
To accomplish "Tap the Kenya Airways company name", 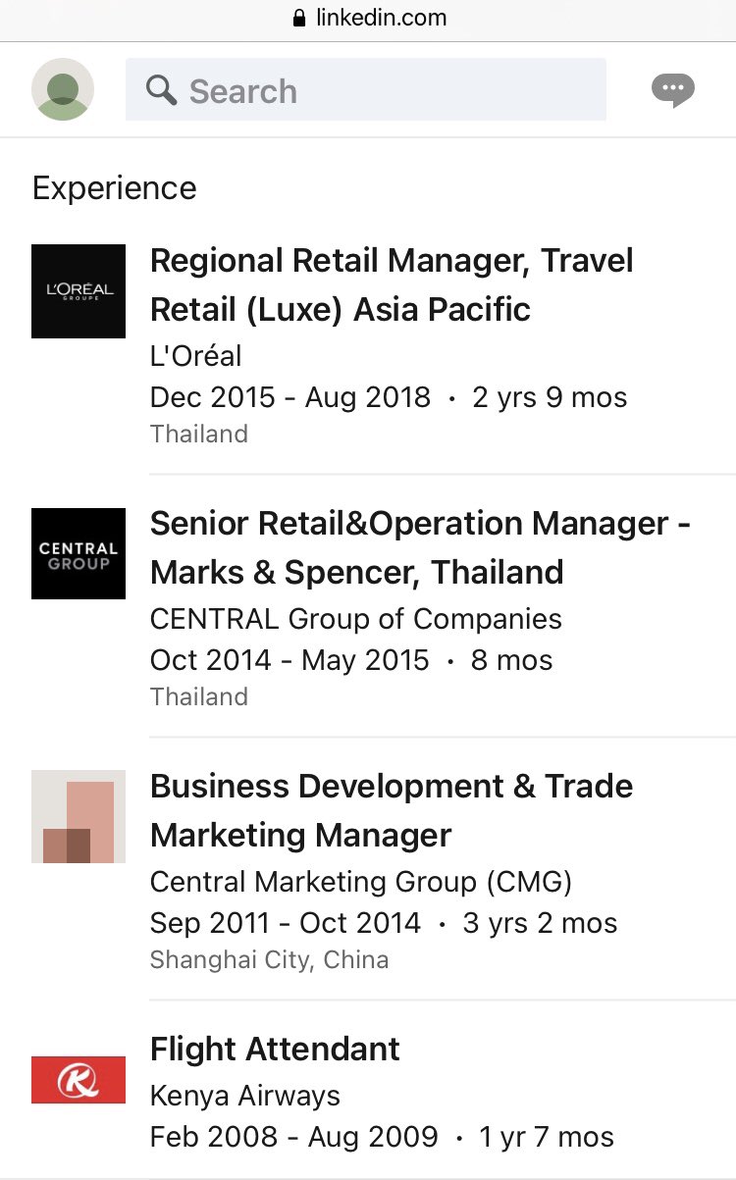I will click(245, 1096).
